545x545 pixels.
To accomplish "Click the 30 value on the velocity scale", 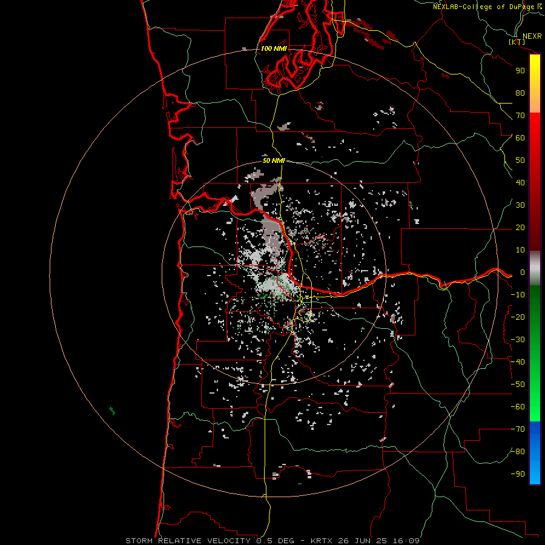I will coord(520,205).
